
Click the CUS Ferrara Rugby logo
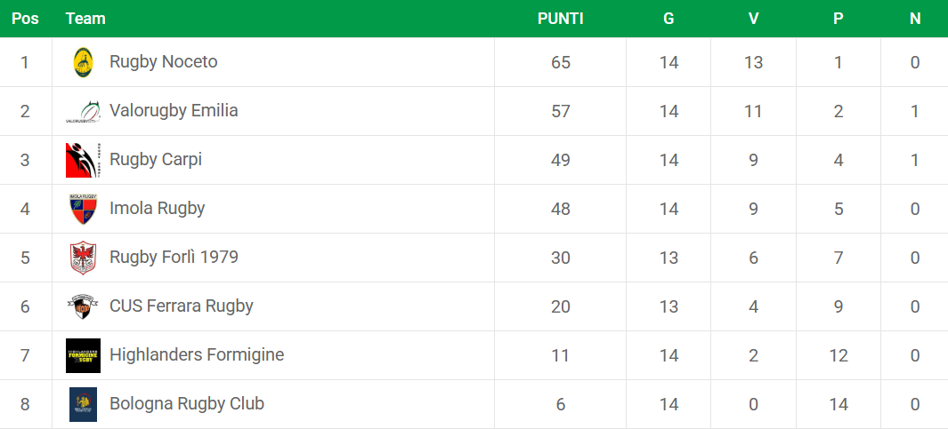click(84, 306)
